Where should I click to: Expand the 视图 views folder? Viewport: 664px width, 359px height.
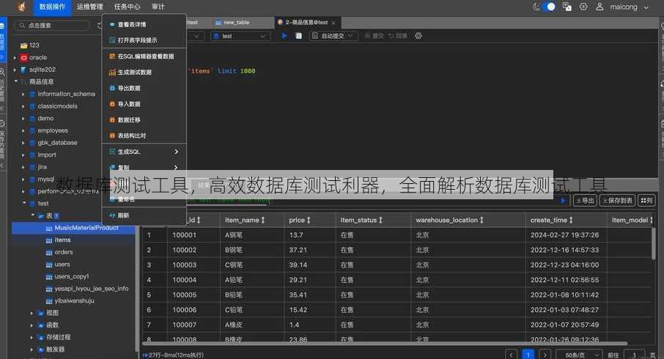[32, 314]
